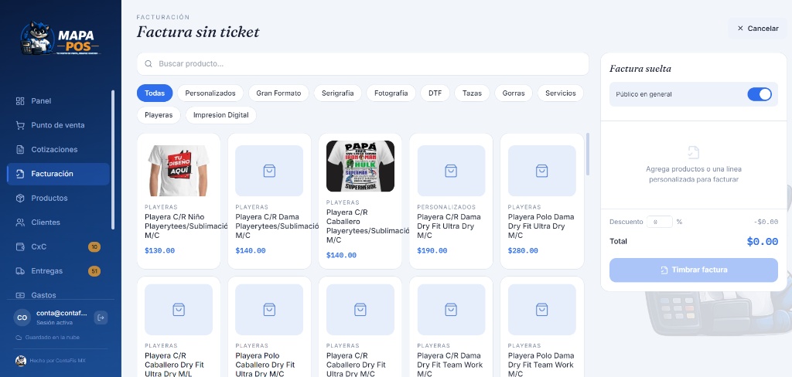Click the logout icon beside the account

click(x=101, y=318)
